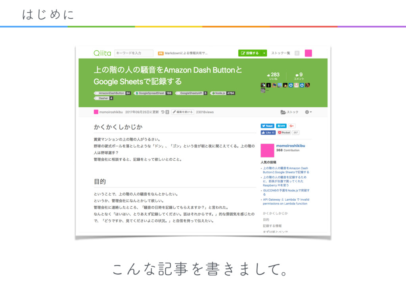Click large pink profile avatar in sidebar
The image size is (406, 304).
click(267, 150)
